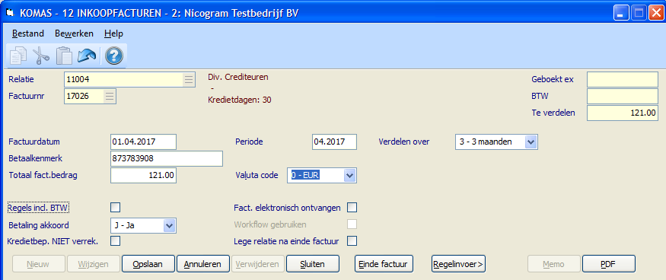Click the Annuleren button

[x=202, y=264]
